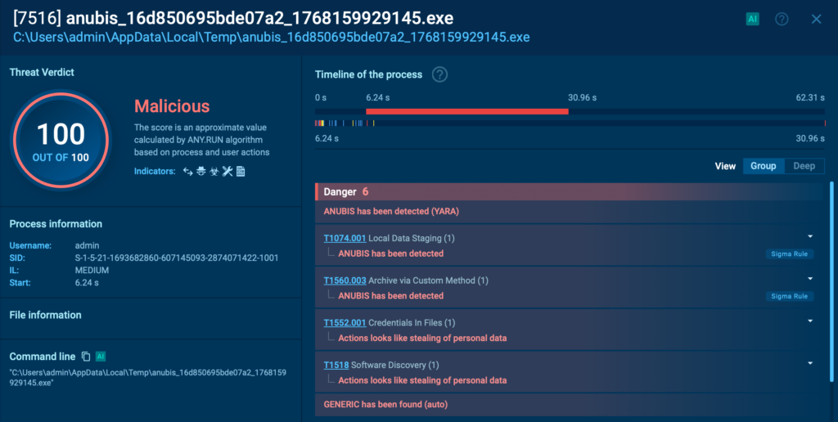The image size is (838, 422).
Task: Switch view to Deep
Action: pos(804,166)
